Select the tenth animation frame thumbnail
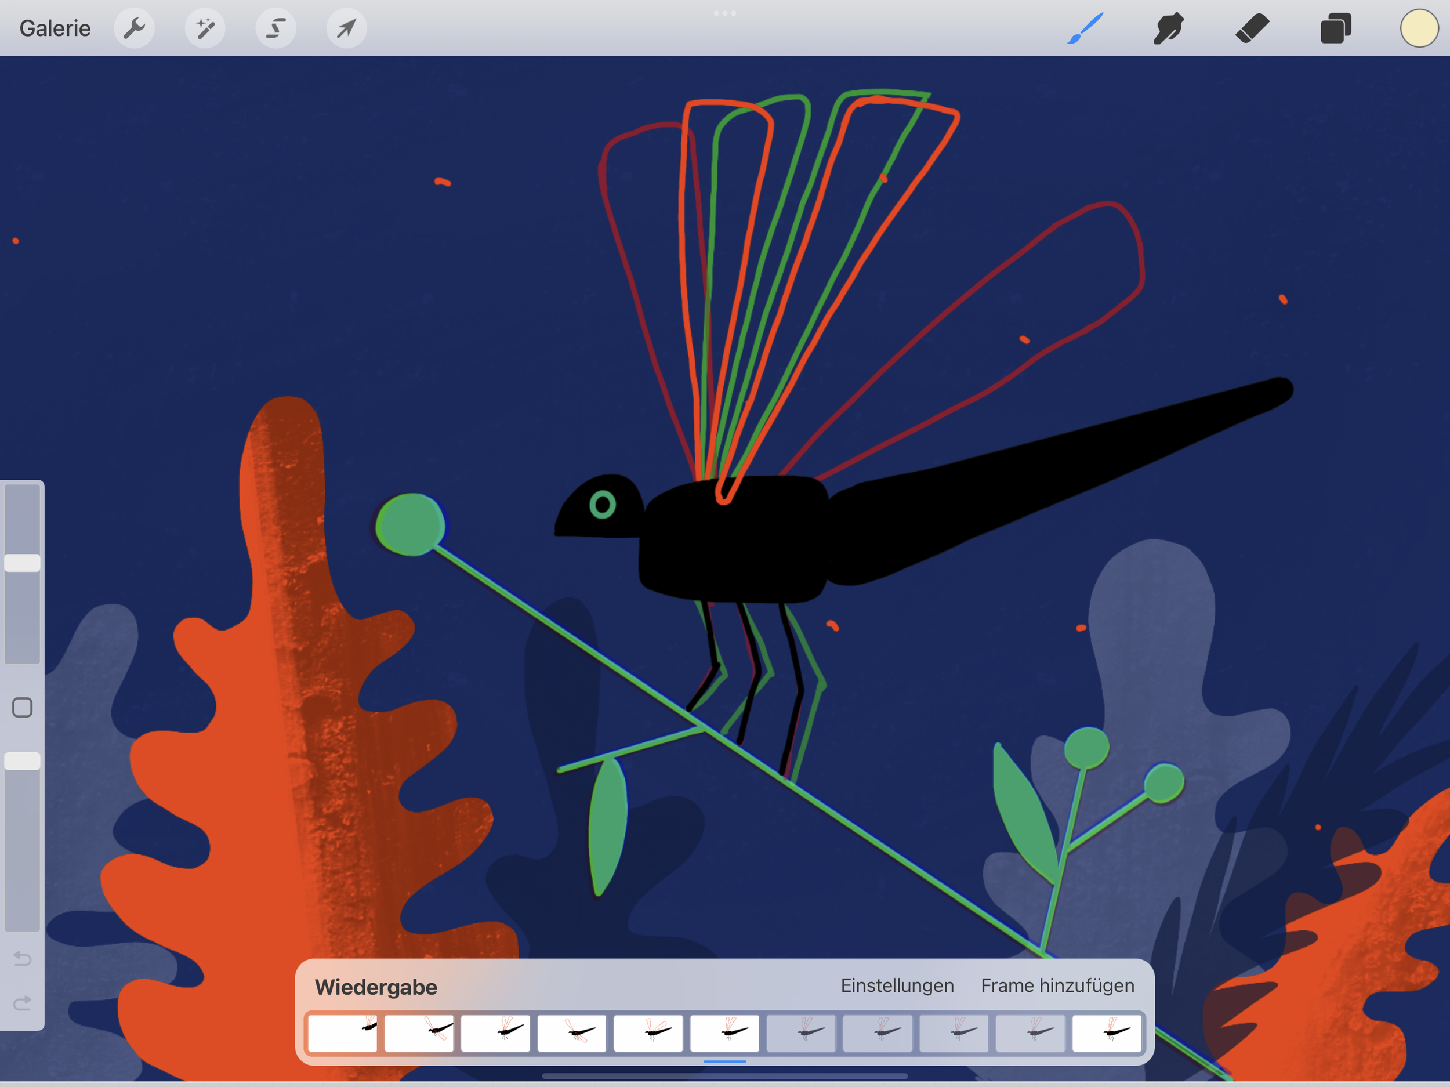 click(1031, 1033)
